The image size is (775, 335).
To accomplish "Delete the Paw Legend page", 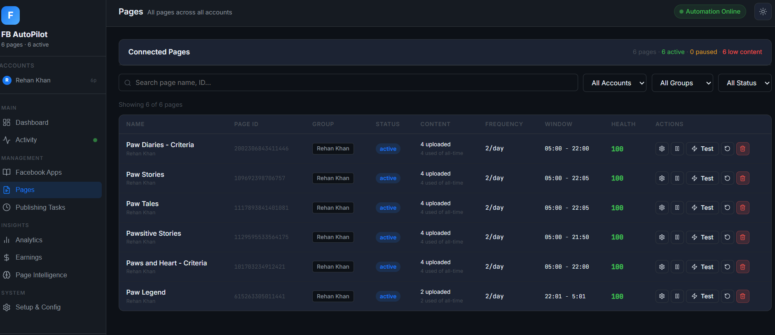I will point(742,296).
